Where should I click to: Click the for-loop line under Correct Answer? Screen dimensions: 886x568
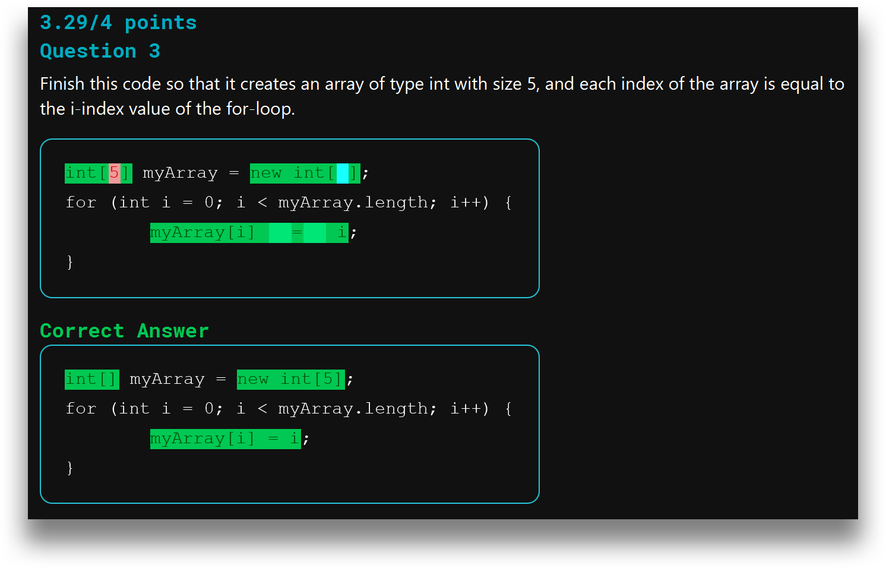pyautogui.click(x=289, y=409)
